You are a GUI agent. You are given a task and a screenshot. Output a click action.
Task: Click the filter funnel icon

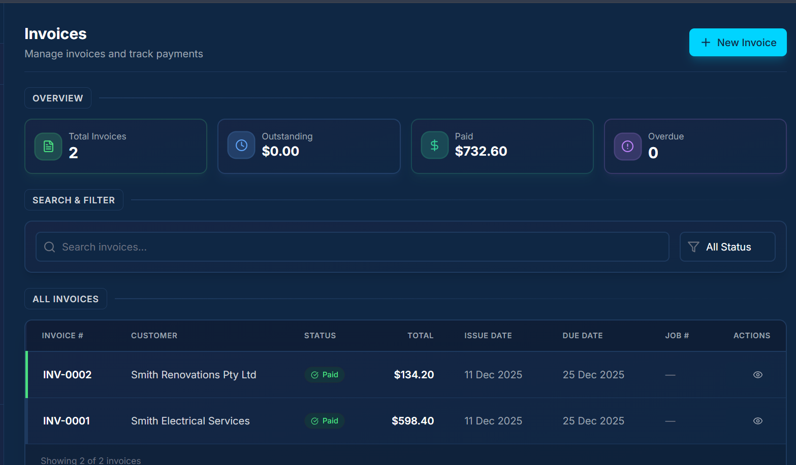pyautogui.click(x=693, y=246)
